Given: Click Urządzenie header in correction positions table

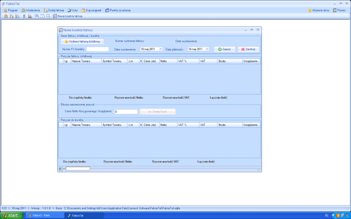Looking at the screenshot, I should pos(251,125).
